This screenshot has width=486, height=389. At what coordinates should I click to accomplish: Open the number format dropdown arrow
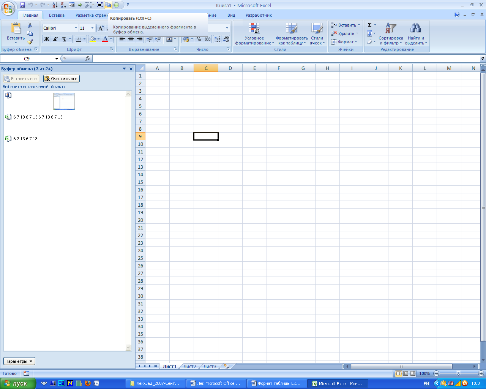227,28
